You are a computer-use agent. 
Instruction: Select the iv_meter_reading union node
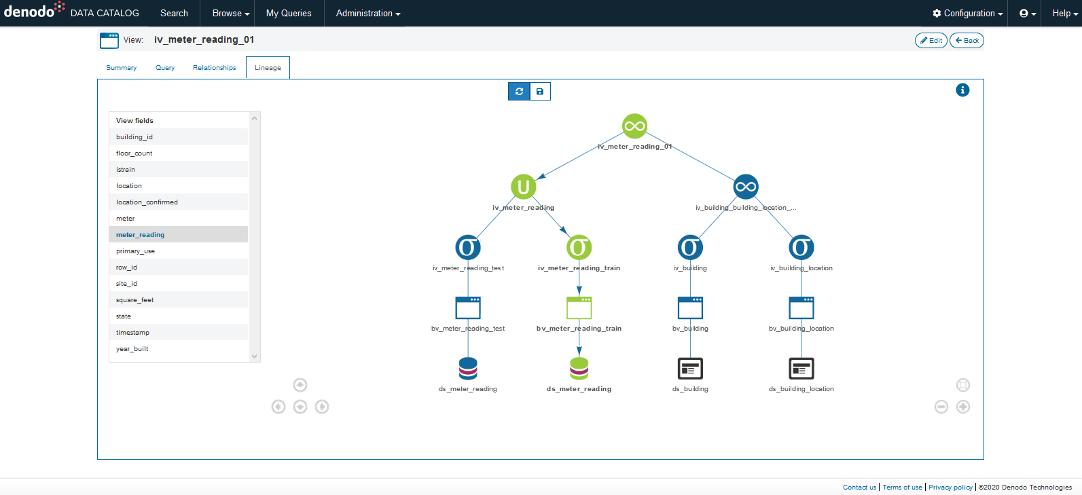pyautogui.click(x=523, y=187)
